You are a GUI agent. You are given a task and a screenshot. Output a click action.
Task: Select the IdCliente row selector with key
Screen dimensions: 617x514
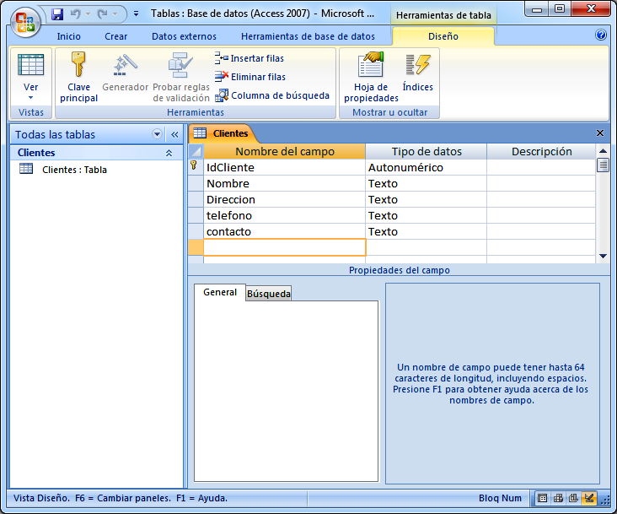click(x=196, y=167)
